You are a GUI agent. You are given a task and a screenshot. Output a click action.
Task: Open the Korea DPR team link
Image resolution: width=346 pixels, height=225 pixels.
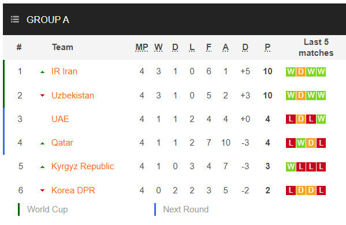pyautogui.click(x=73, y=190)
